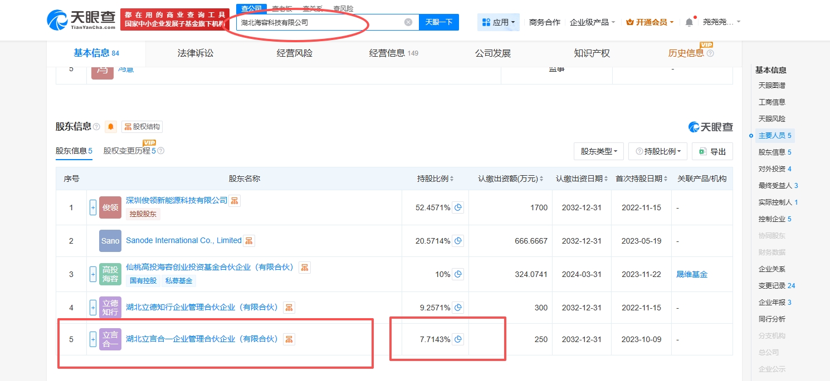
Task: Click help icon beside 历史信息 tab
Action: click(710, 53)
